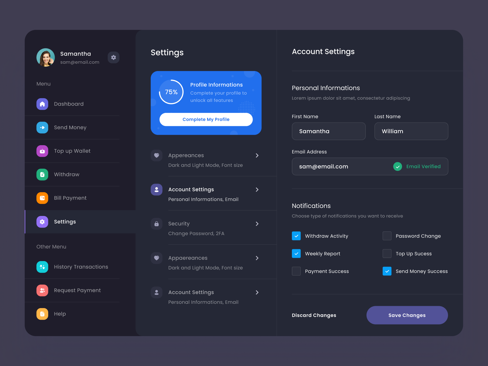
Task: Click the Send Money arrow icon
Action: click(x=42, y=127)
